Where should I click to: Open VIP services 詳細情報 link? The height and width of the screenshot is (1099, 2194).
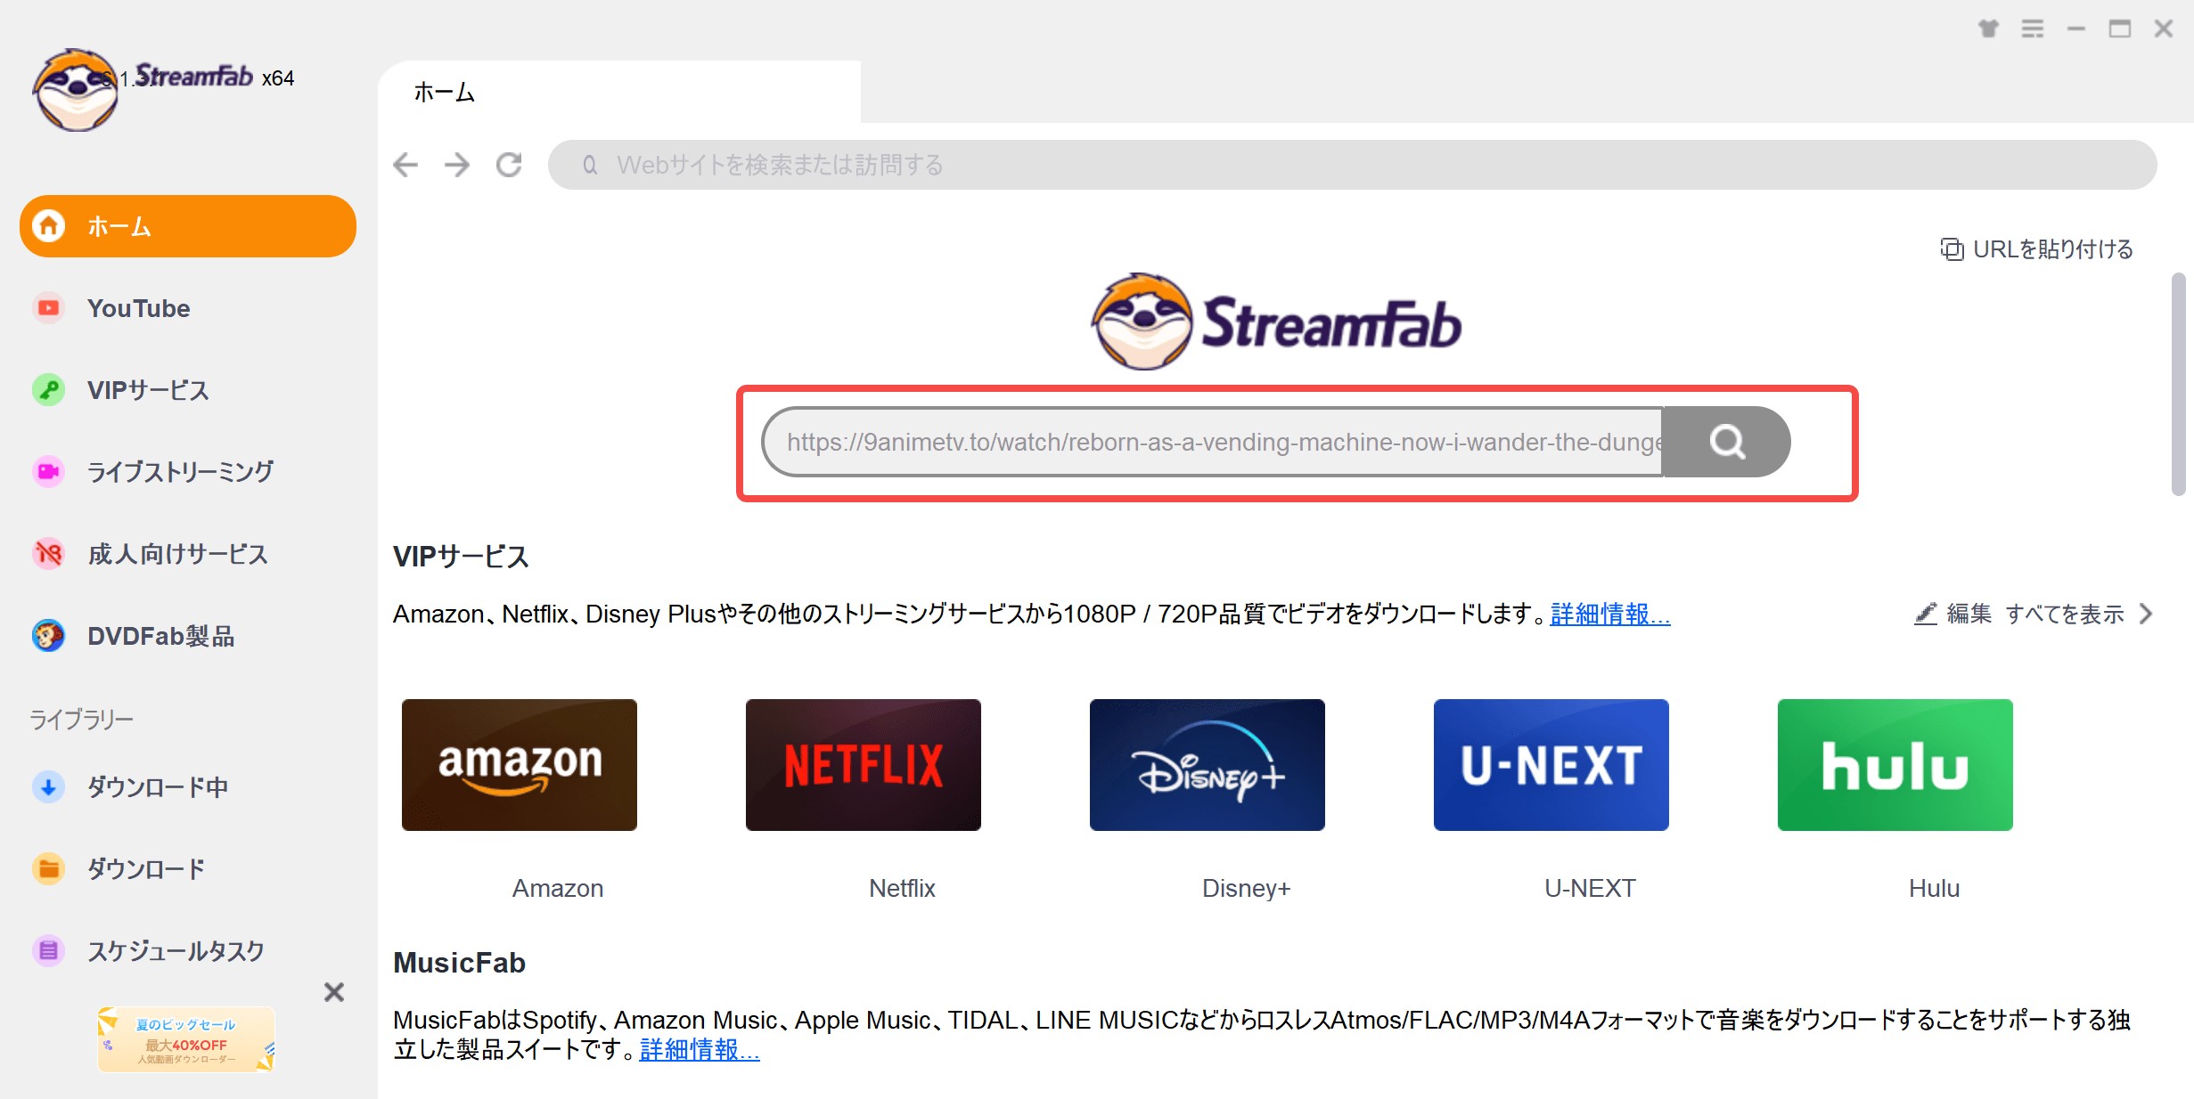point(1610,614)
